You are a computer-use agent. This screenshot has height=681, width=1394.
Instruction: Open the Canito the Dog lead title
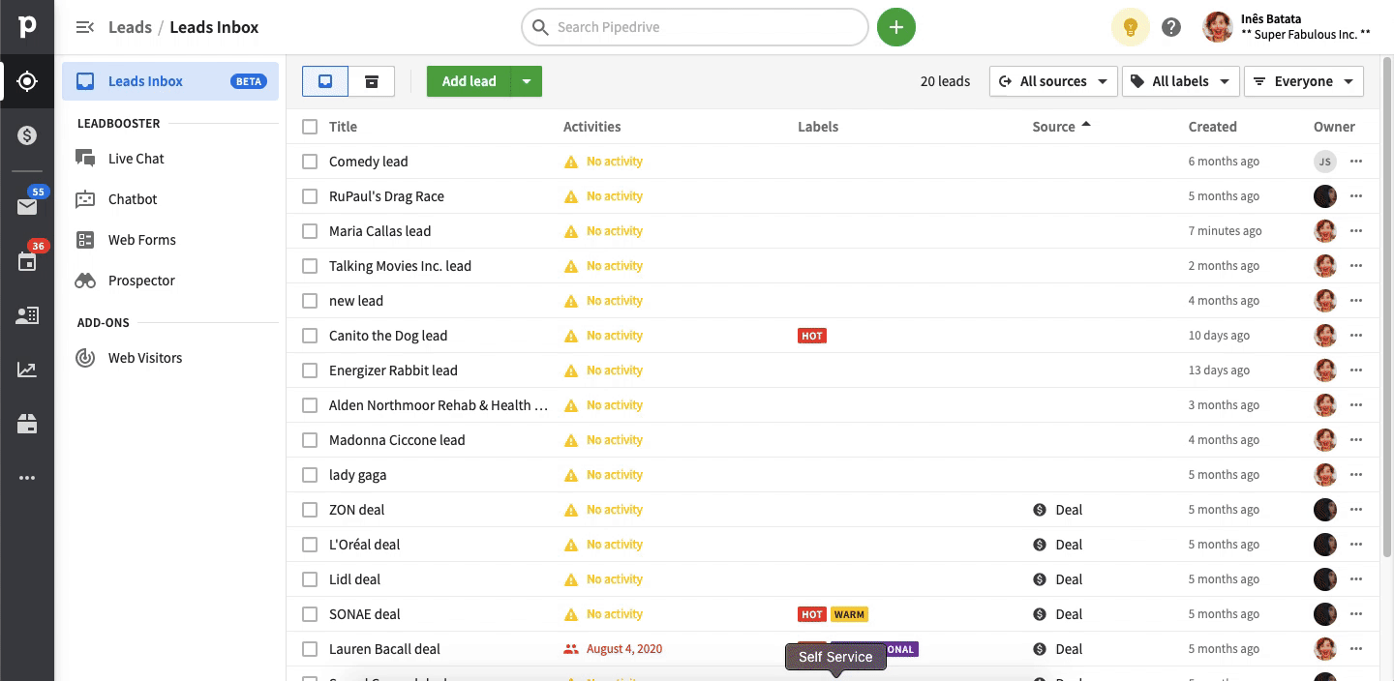(x=388, y=336)
